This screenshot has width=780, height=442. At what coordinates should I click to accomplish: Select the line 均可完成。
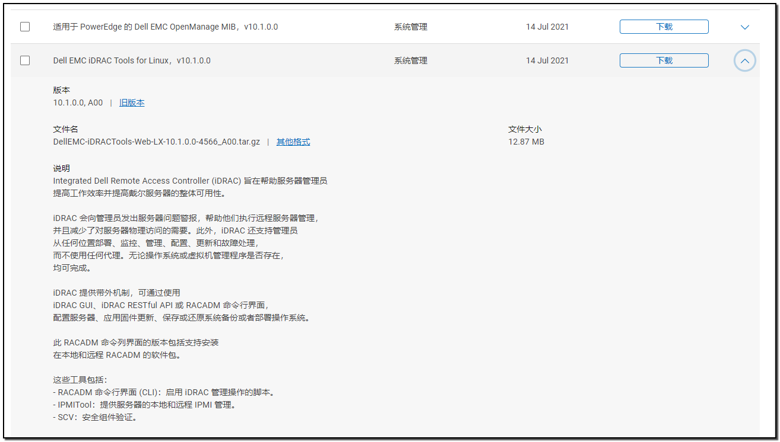[x=72, y=268]
